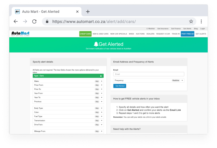
Task: Click the AutoMart logo
Action: click(20, 34)
